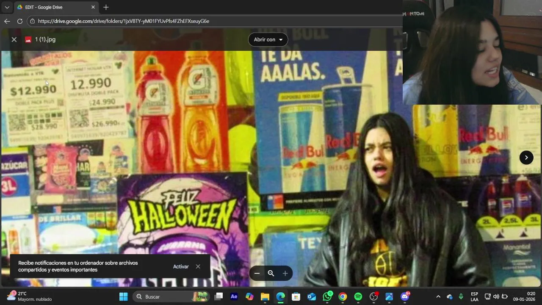The height and width of the screenshot is (305, 542).
Task: Close the 'EDIT - Google Drive' tab
Action: (93, 7)
